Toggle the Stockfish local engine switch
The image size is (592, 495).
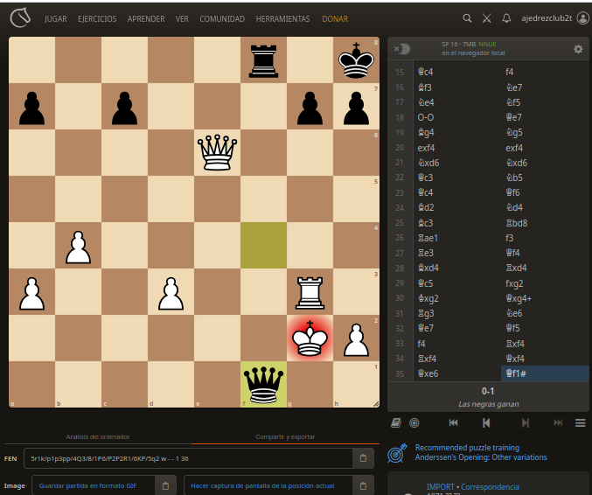pos(401,49)
